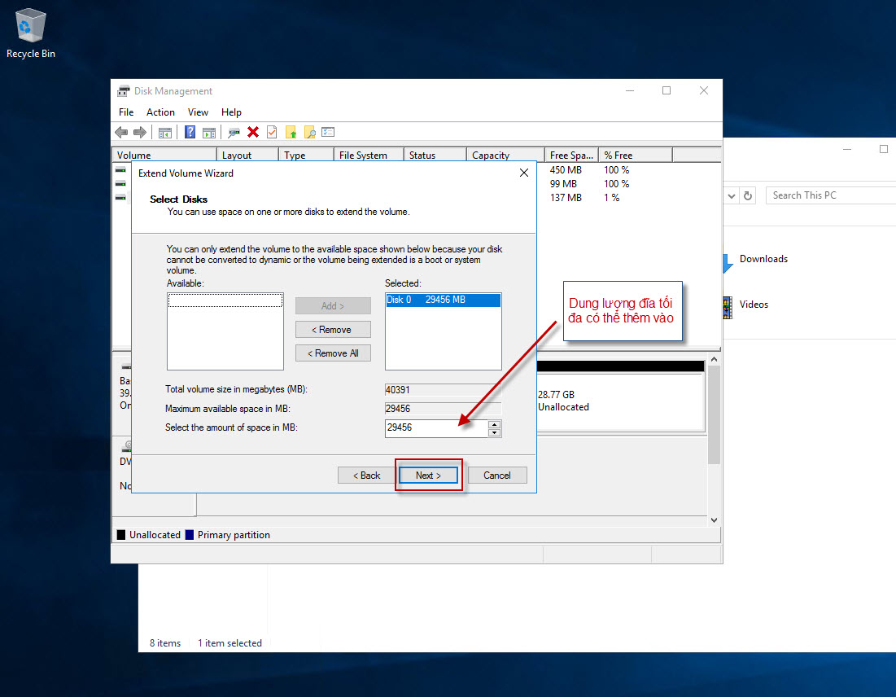Image resolution: width=896 pixels, height=697 pixels.
Task: Click the folder with green arrow icon
Action: pos(291,132)
